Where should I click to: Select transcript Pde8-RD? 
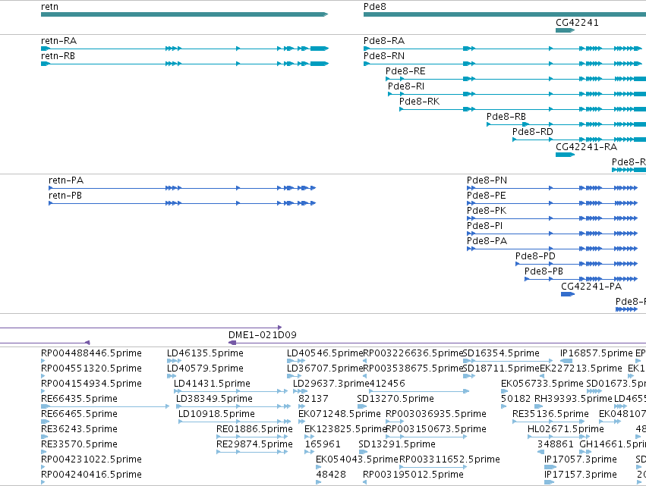[533, 132]
